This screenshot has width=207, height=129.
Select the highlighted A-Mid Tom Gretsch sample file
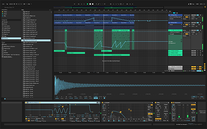[36, 41]
